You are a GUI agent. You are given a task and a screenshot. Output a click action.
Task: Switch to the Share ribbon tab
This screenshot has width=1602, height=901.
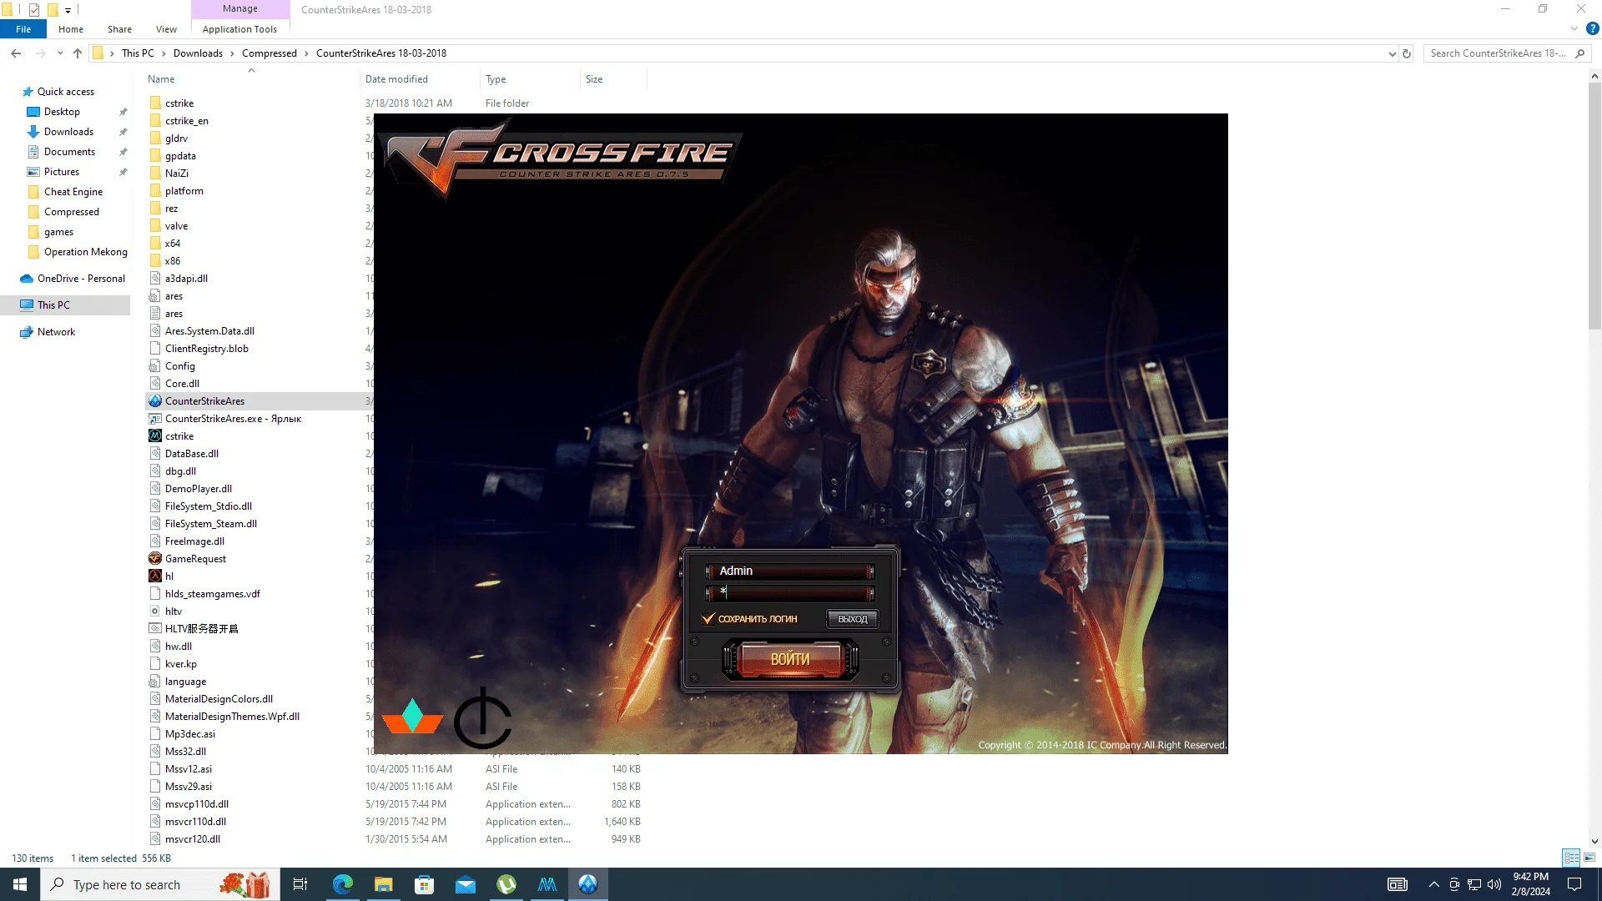[119, 29]
